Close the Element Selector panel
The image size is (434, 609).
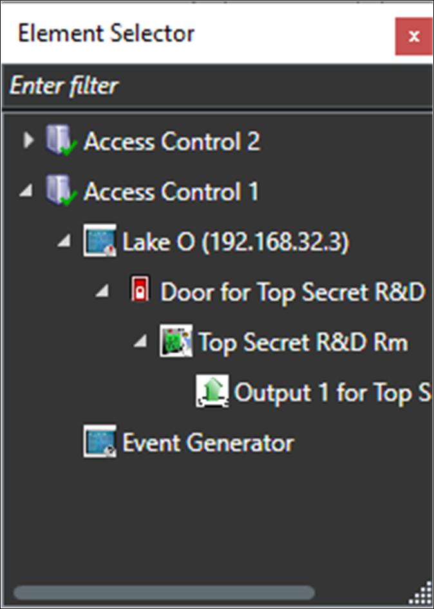click(x=413, y=36)
